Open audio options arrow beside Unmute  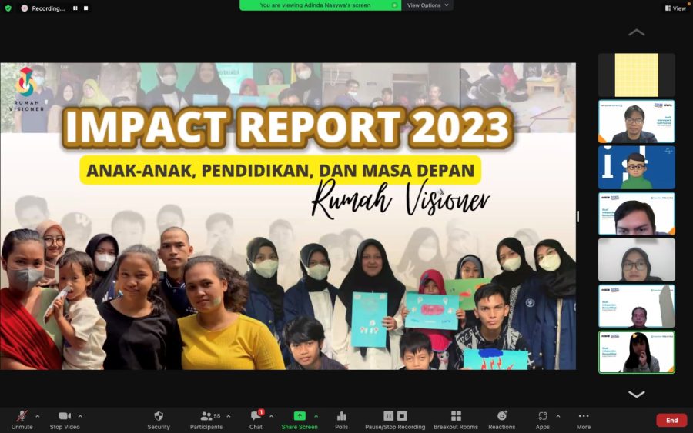[38, 416]
